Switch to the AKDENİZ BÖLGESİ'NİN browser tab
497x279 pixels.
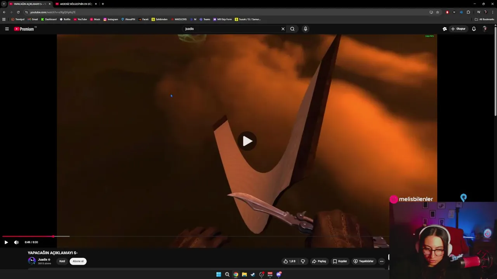point(76,4)
